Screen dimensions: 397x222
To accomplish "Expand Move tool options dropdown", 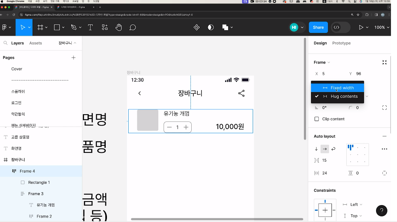I will click(29, 27).
